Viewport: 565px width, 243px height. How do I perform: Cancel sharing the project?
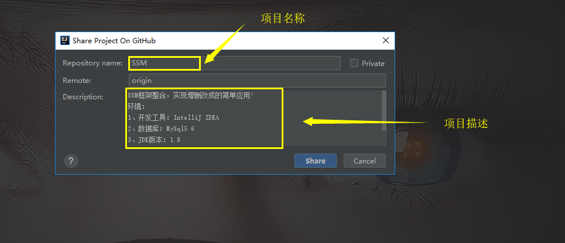point(365,161)
